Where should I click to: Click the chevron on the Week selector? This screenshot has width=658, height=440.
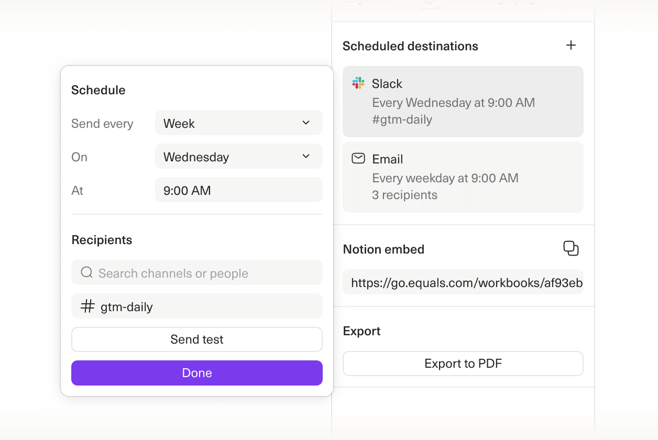coord(306,123)
